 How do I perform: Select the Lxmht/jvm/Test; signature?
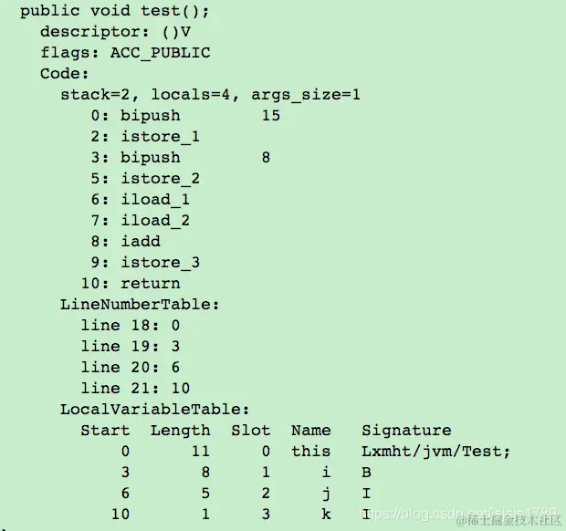(436, 452)
